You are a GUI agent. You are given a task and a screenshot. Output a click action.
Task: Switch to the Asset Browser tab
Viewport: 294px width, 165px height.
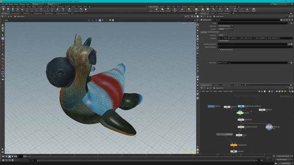(237, 85)
